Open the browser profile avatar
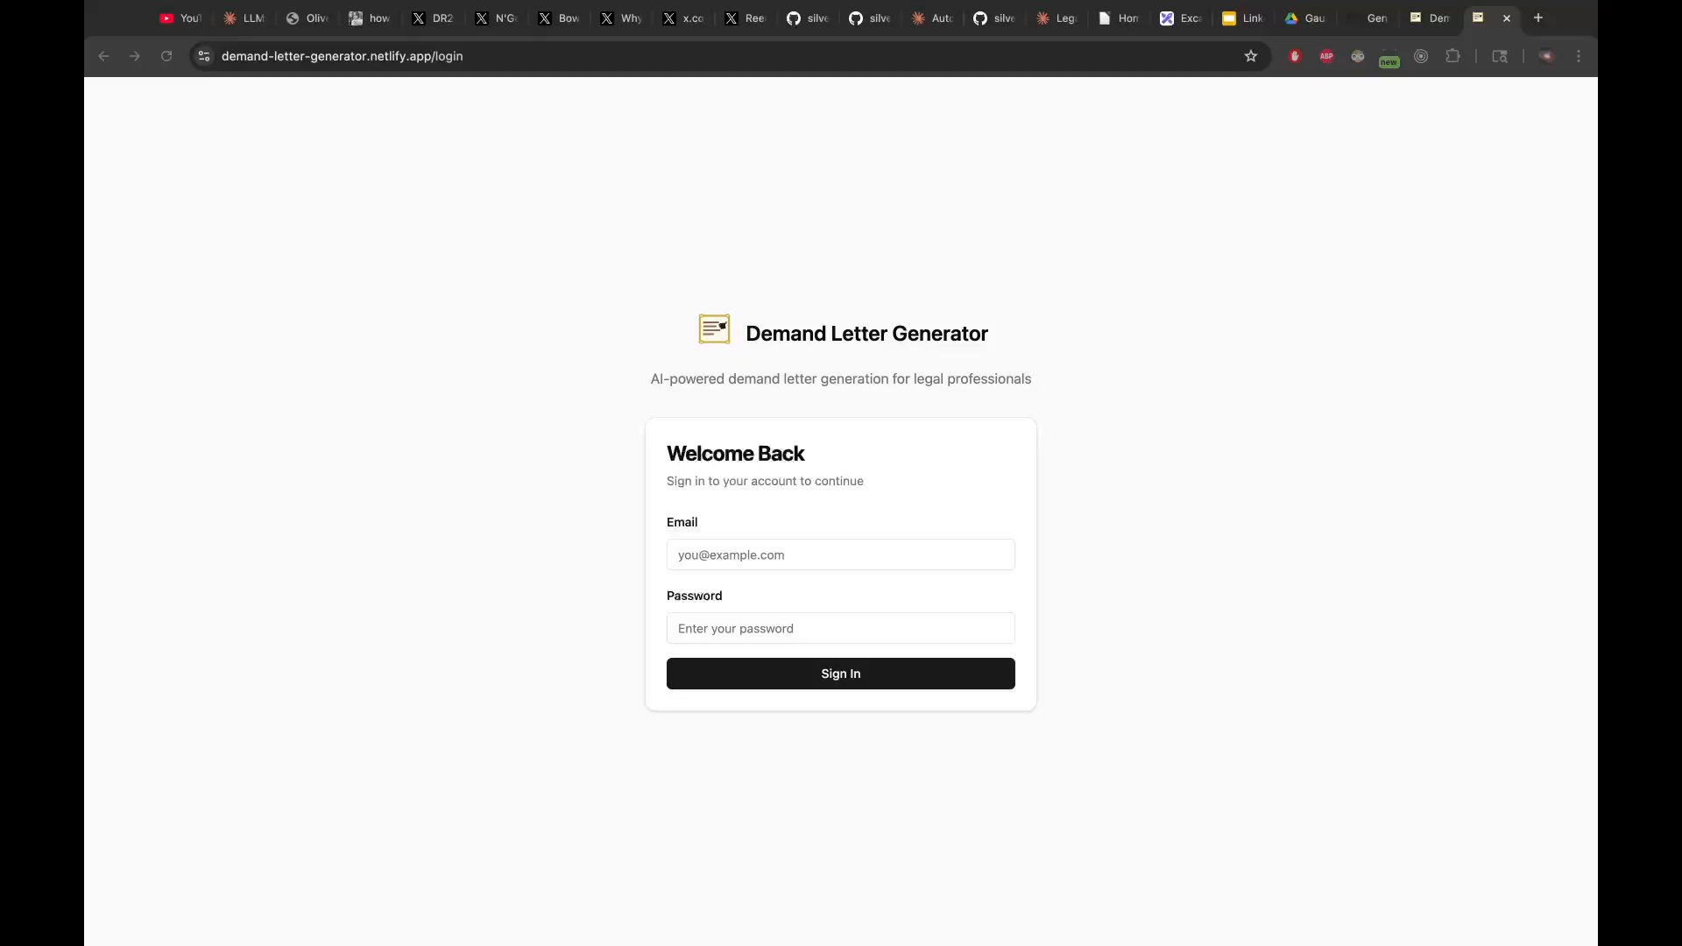Screen dimensions: 1682x946 [x=1546, y=56]
